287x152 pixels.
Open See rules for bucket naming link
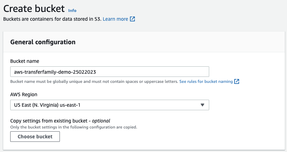206,81
